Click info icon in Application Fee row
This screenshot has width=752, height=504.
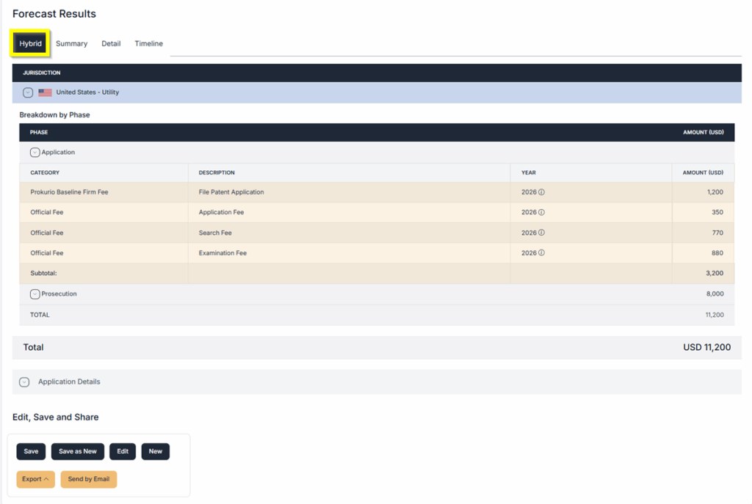tap(542, 213)
